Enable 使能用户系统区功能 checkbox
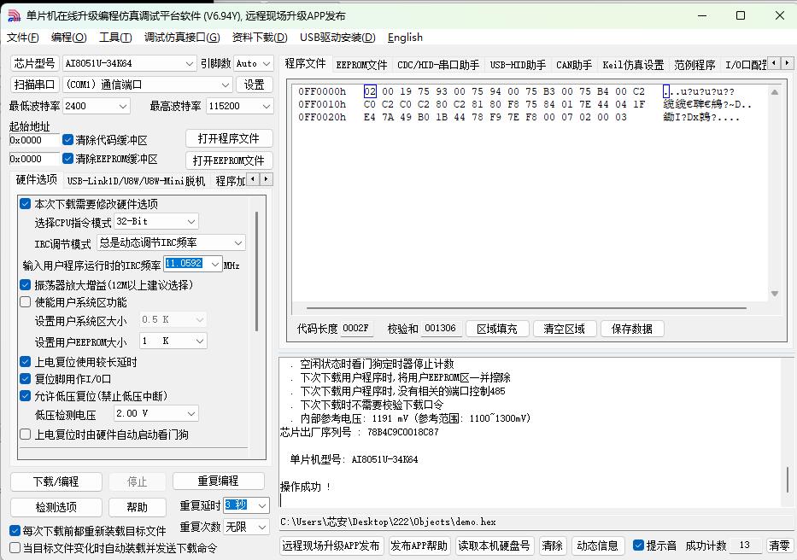 click(25, 302)
